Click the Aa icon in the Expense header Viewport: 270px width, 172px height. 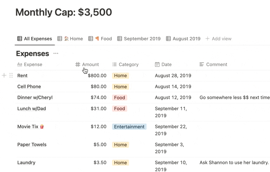pos(20,64)
